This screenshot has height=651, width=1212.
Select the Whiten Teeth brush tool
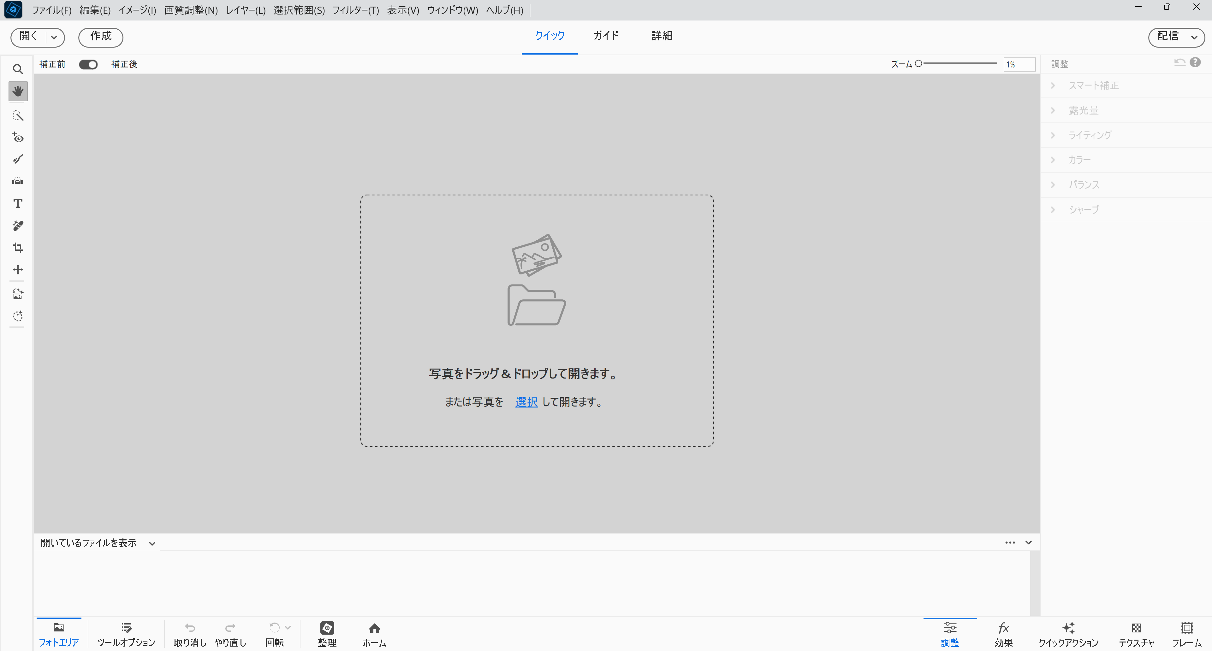[x=18, y=159]
